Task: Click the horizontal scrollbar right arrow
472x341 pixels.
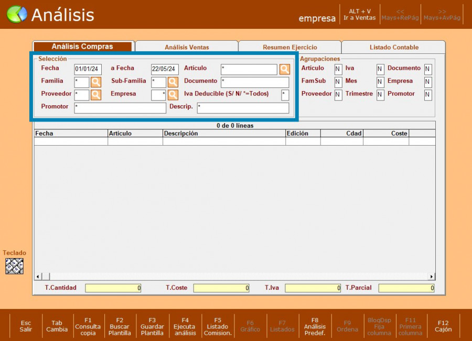Action: click(x=432, y=277)
